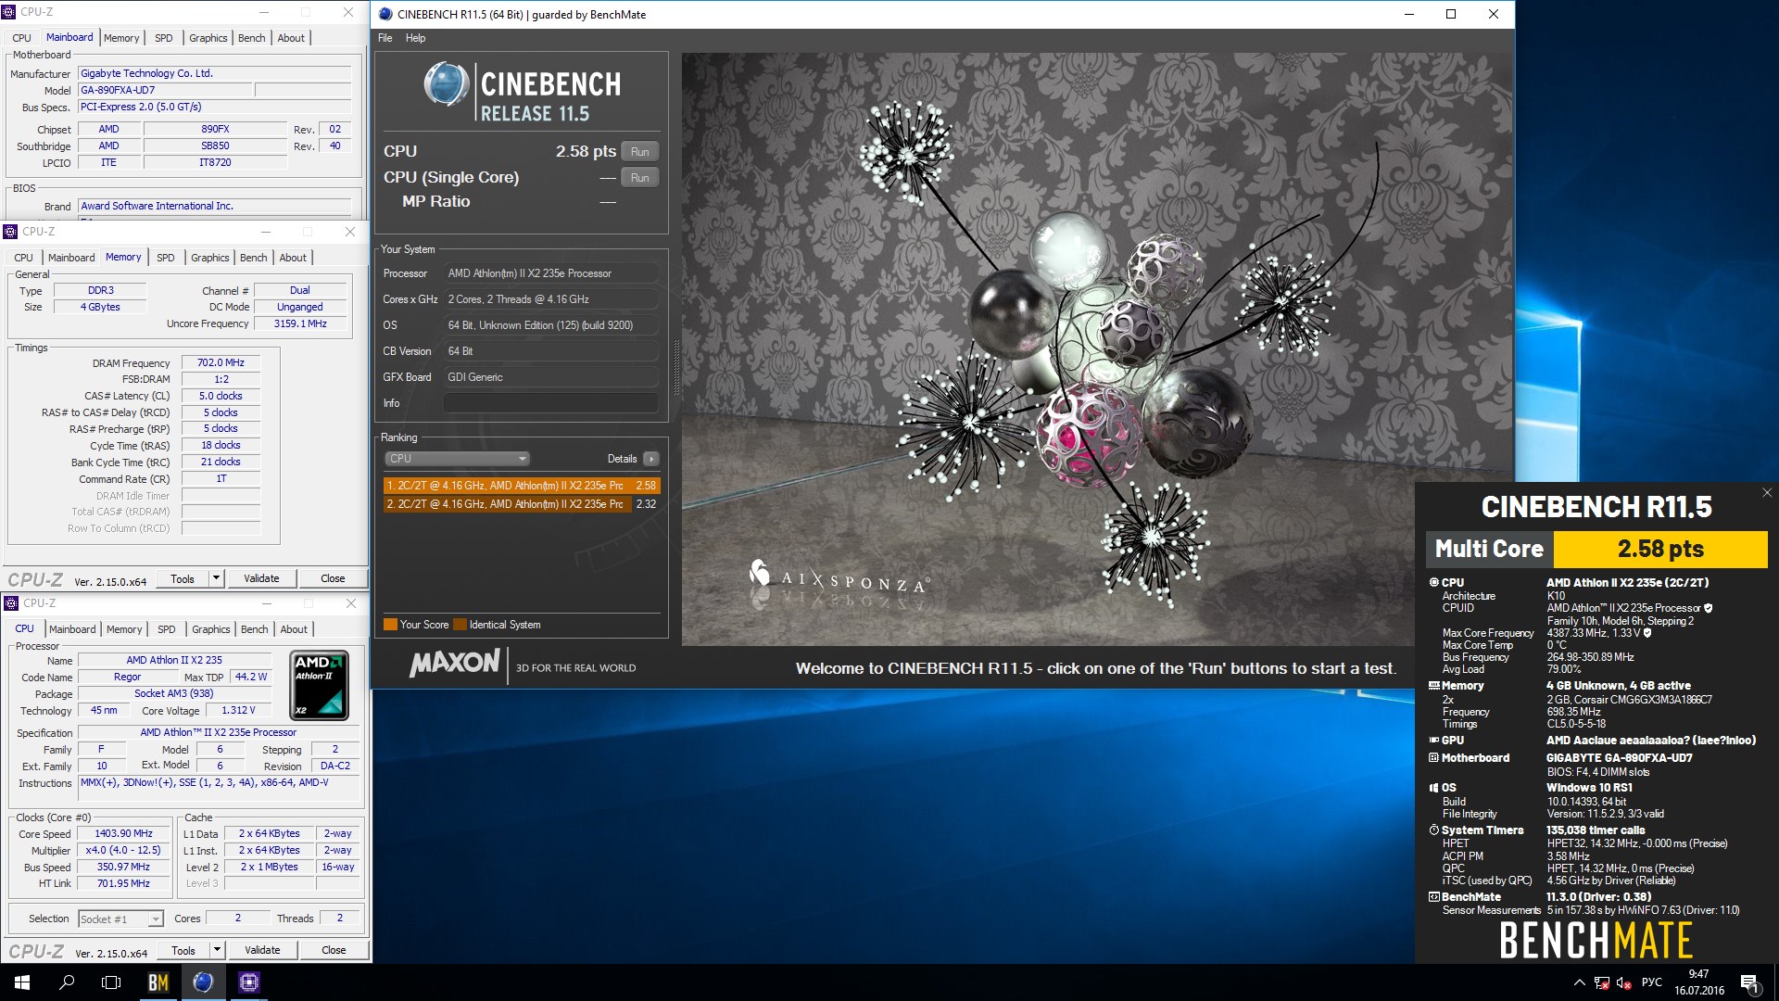Open BenchMate from the taskbar
This screenshot has width=1779, height=1001.
point(158,982)
